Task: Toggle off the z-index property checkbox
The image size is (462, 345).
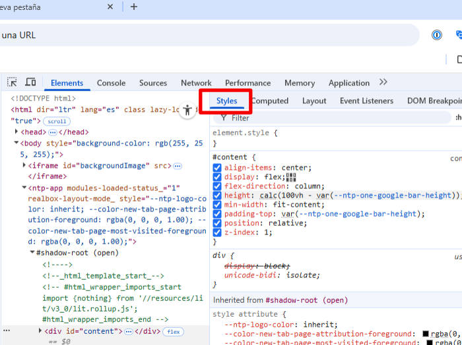Action: (x=217, y=232)
